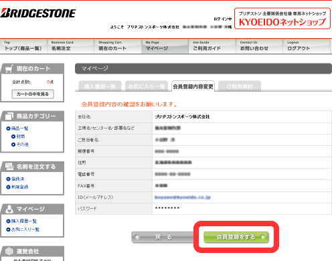
Task: Open the Shopping Cart menu item
Action: pyautogui.click(x=118, y=46)
